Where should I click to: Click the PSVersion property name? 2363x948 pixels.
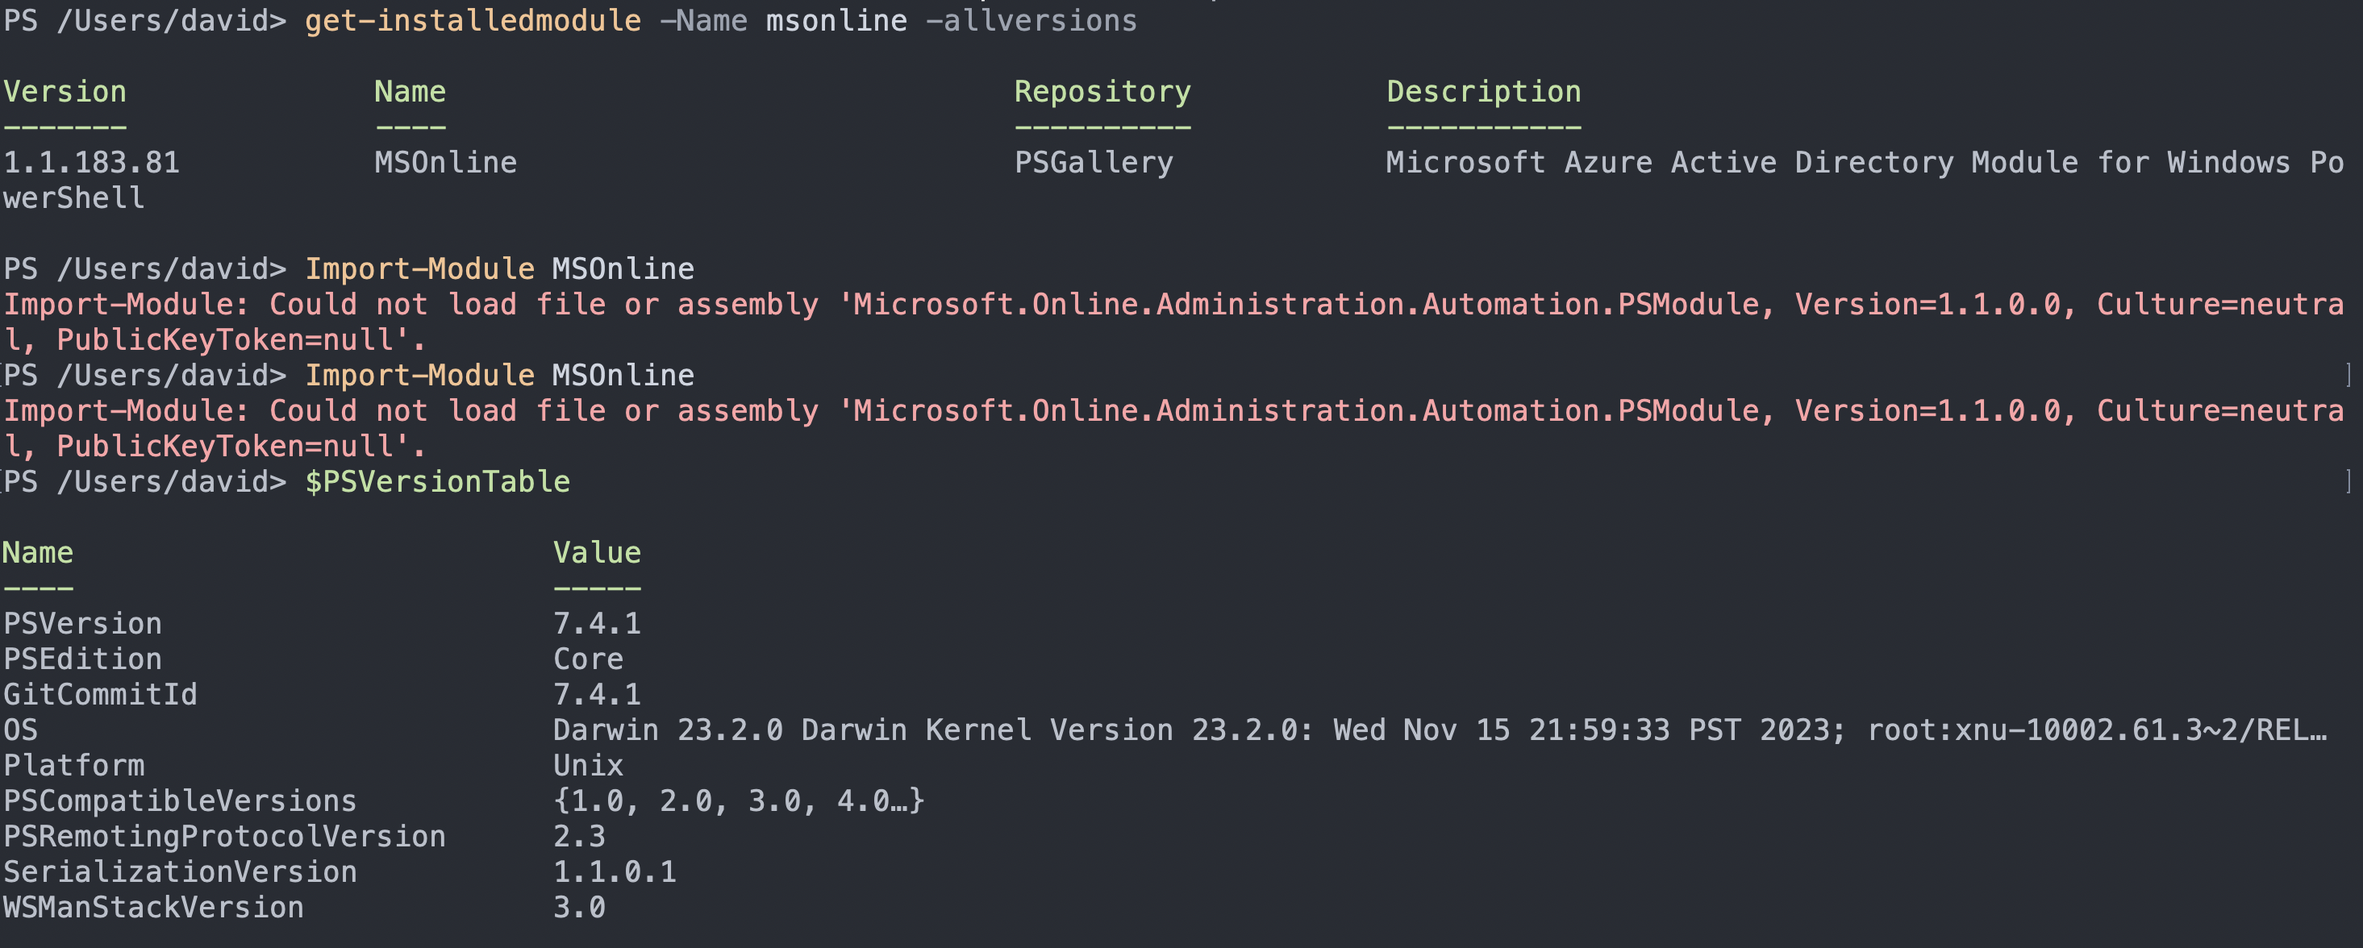[82, 623]
